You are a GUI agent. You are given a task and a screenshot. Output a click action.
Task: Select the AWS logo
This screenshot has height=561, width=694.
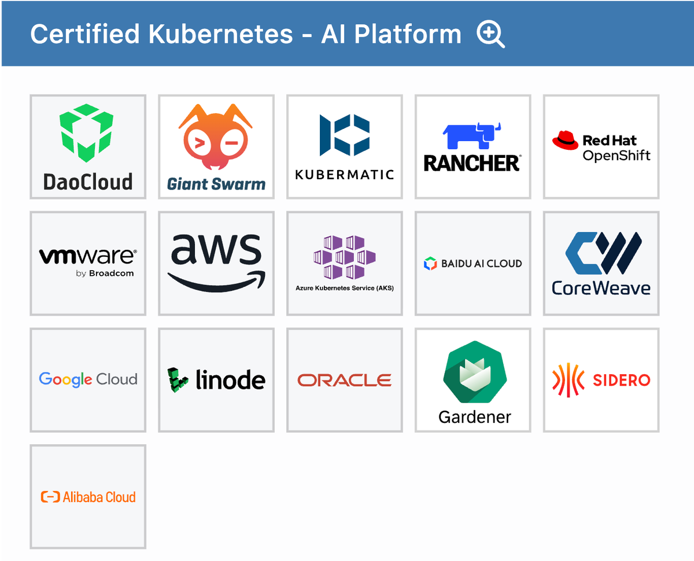(x=216, y=263)
